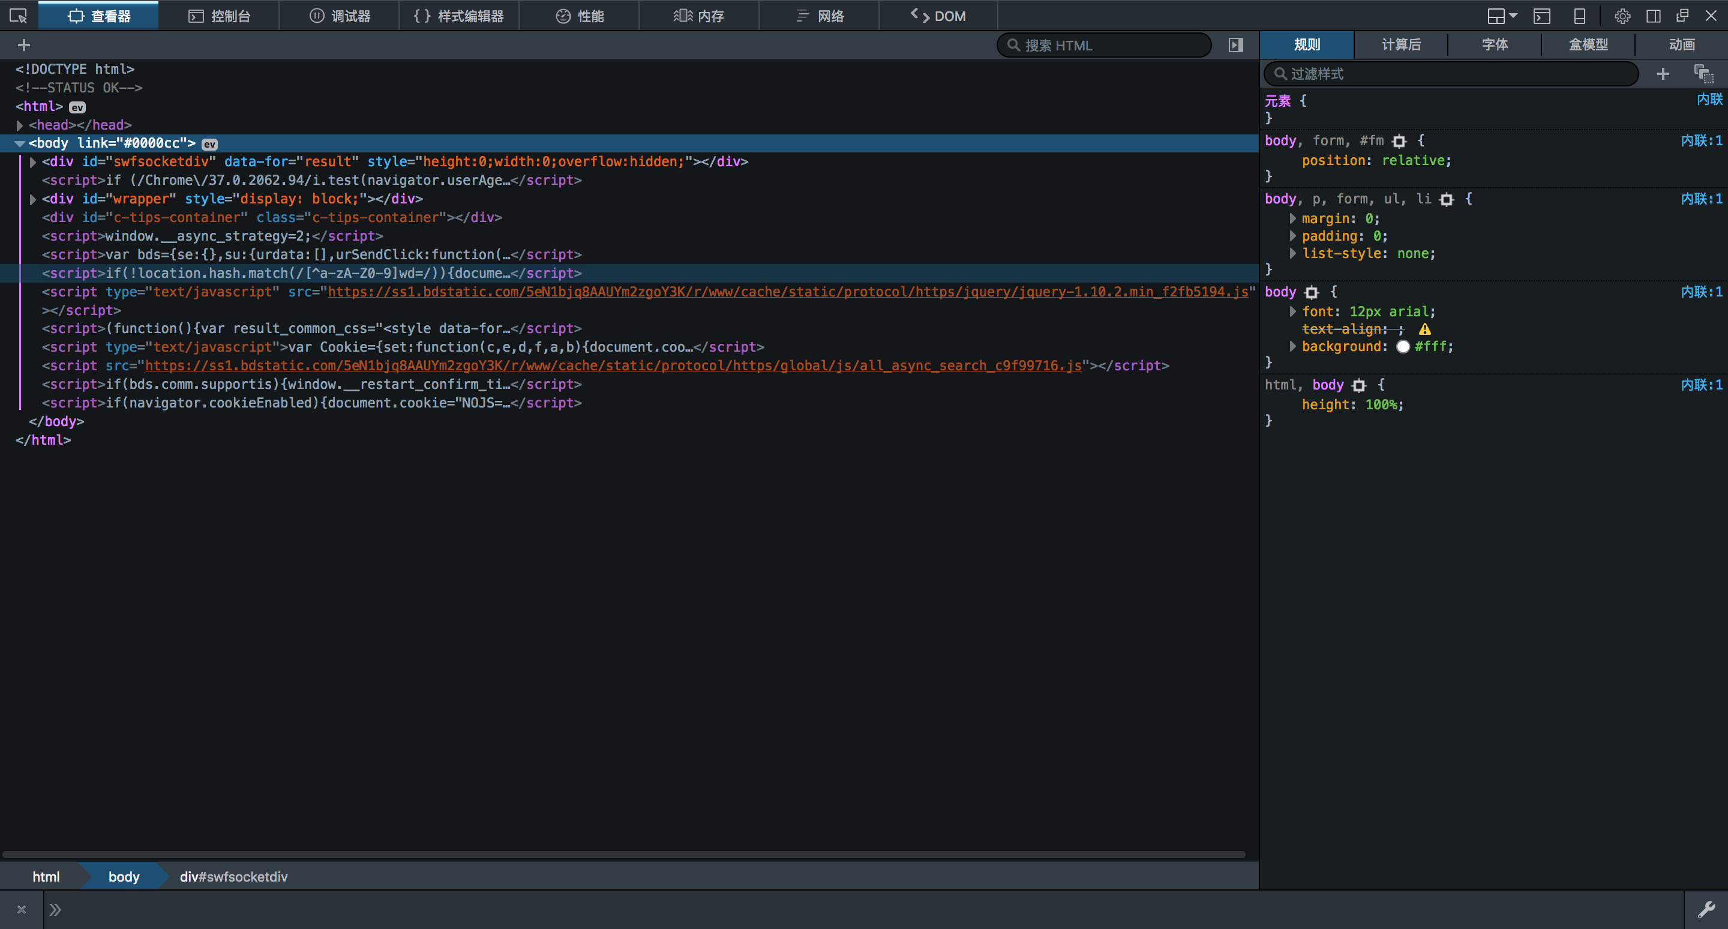
Task: Select div#c-tips-container node
Action: [272, 217]
